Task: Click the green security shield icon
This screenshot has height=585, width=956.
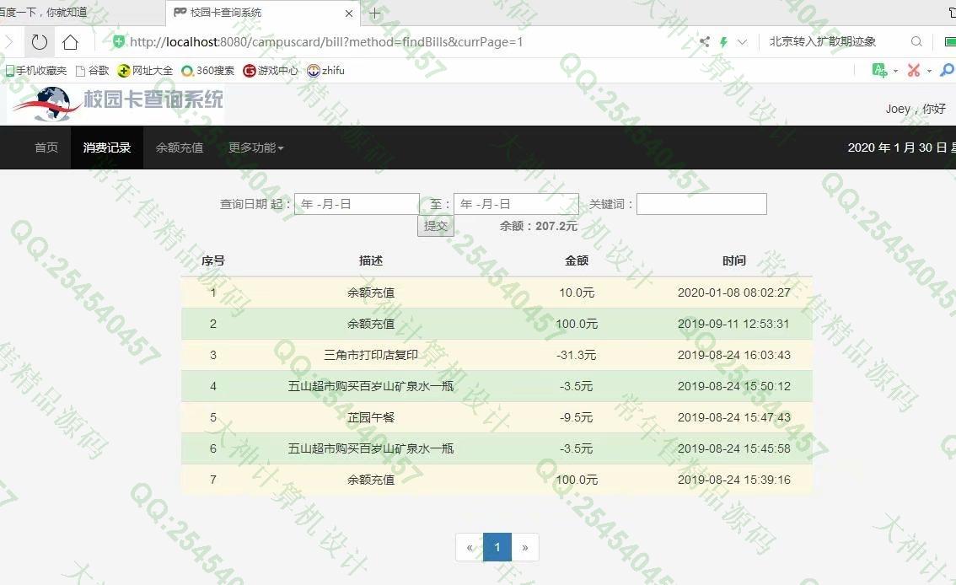Action: 118,41
